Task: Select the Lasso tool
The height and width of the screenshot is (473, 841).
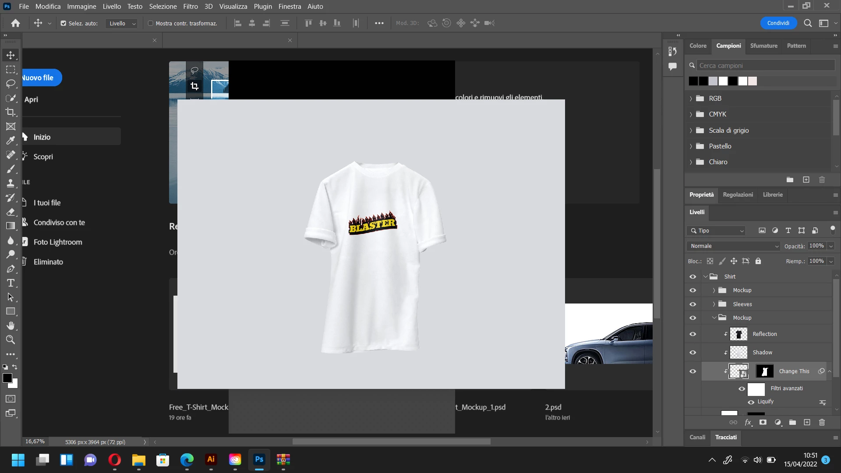Action: pos(11,84)
